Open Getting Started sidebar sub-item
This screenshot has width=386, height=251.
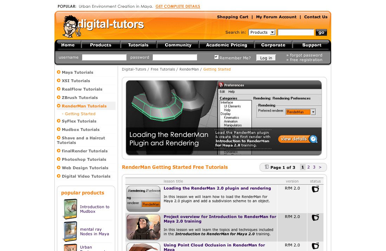[x=80, y=114]
